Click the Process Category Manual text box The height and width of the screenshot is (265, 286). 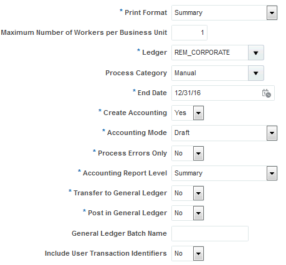pyautogui.click(x=210, y=73)
